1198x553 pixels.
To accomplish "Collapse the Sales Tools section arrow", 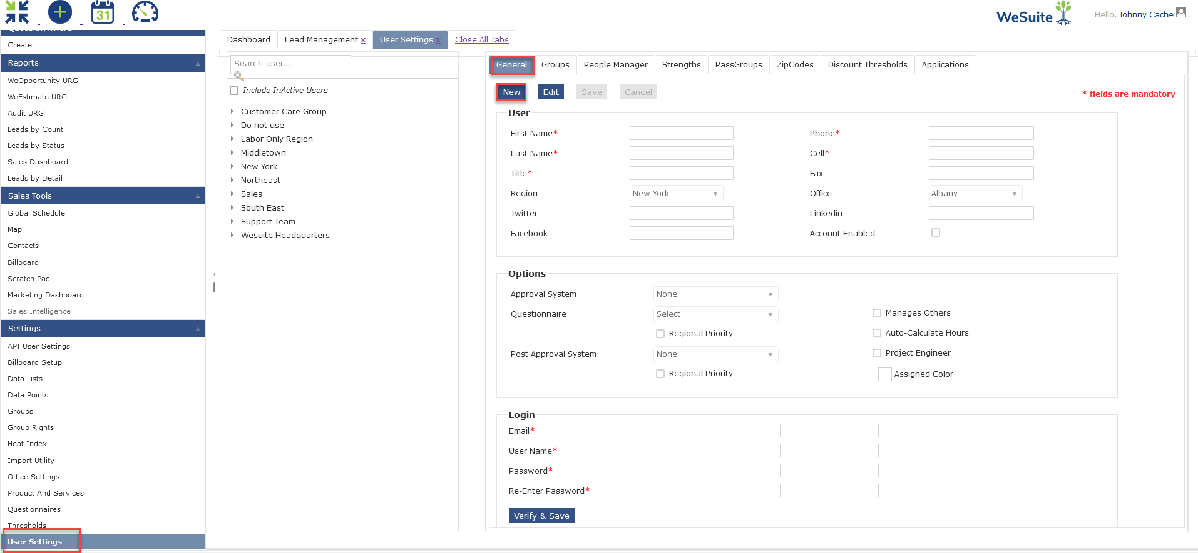I will point(198,196).
